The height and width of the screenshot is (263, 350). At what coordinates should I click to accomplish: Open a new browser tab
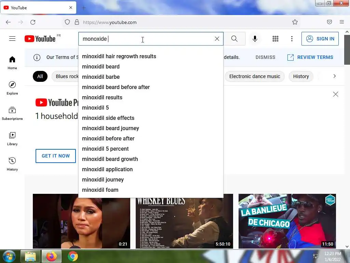pos(84,8)
